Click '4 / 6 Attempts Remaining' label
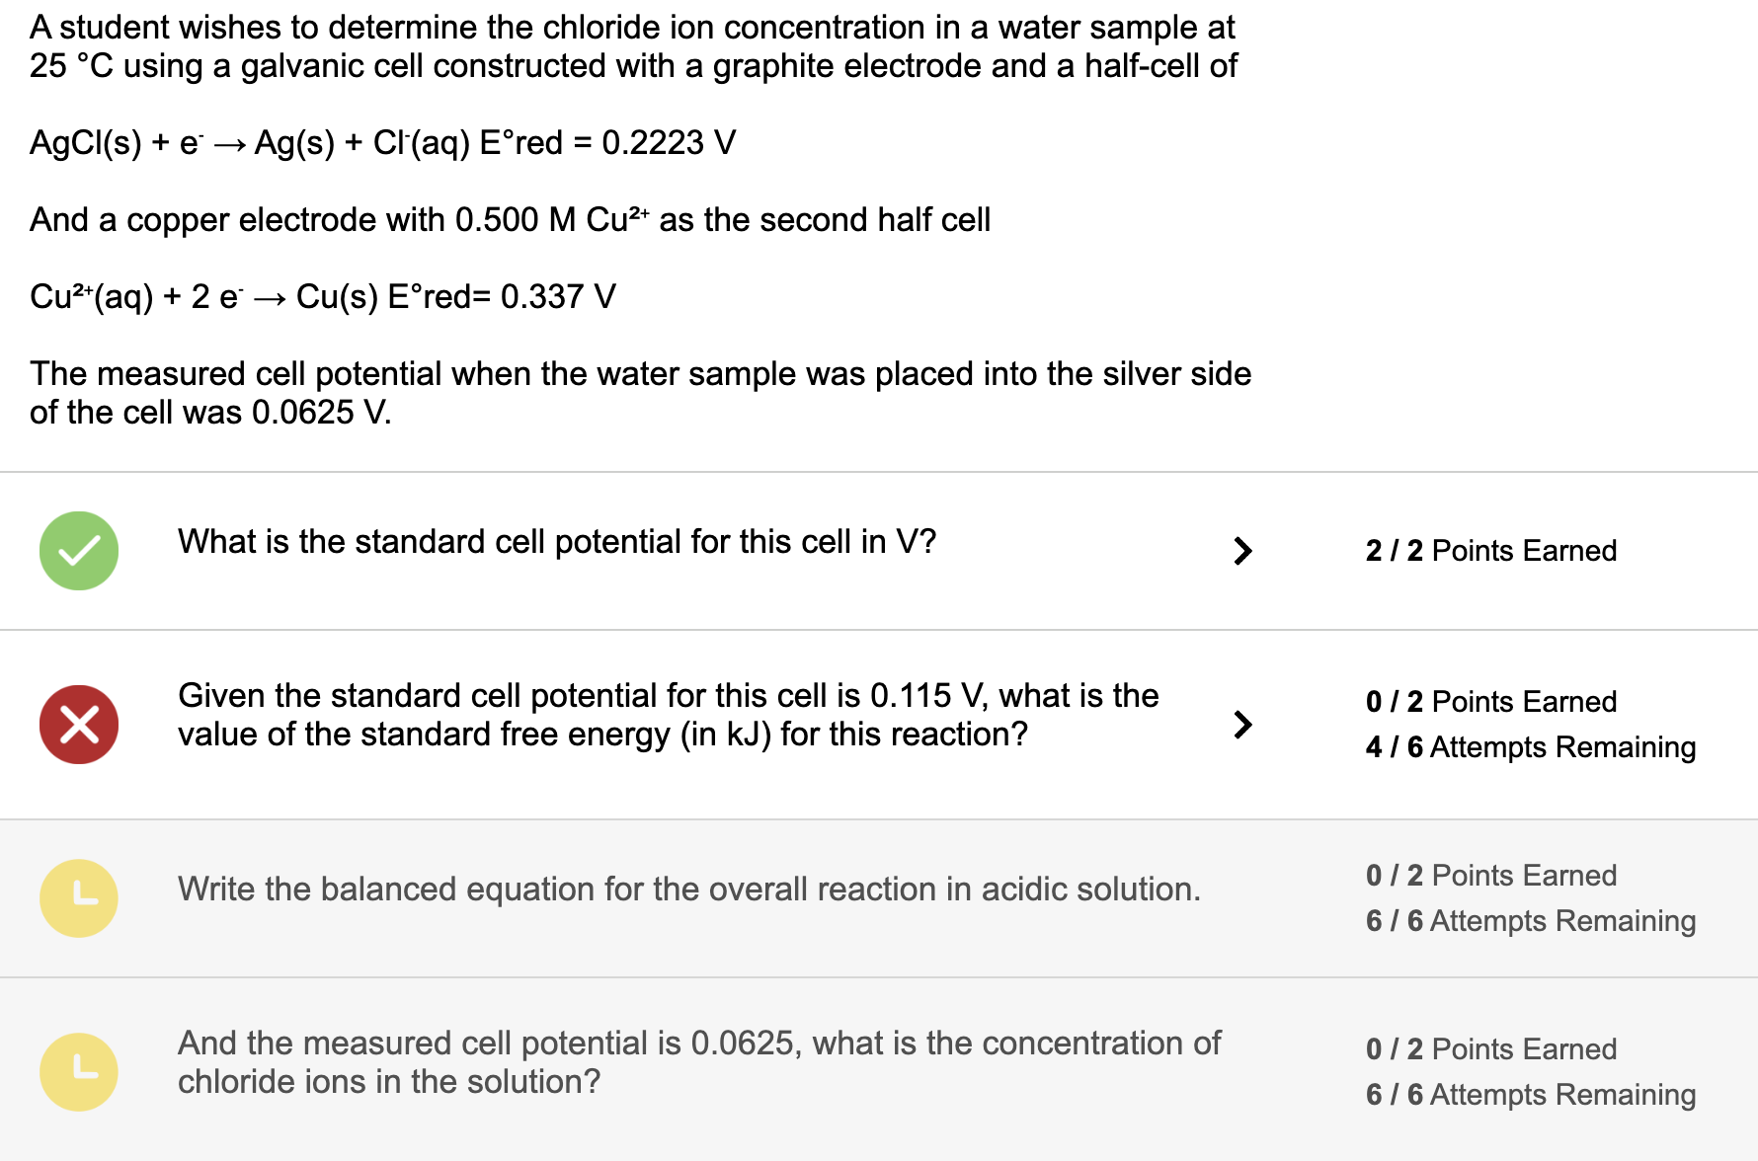Screen dimensions: 1758x1161 pos(1531,747)
